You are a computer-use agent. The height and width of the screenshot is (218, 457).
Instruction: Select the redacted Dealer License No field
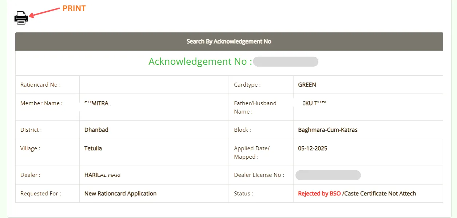coord(328,175)
